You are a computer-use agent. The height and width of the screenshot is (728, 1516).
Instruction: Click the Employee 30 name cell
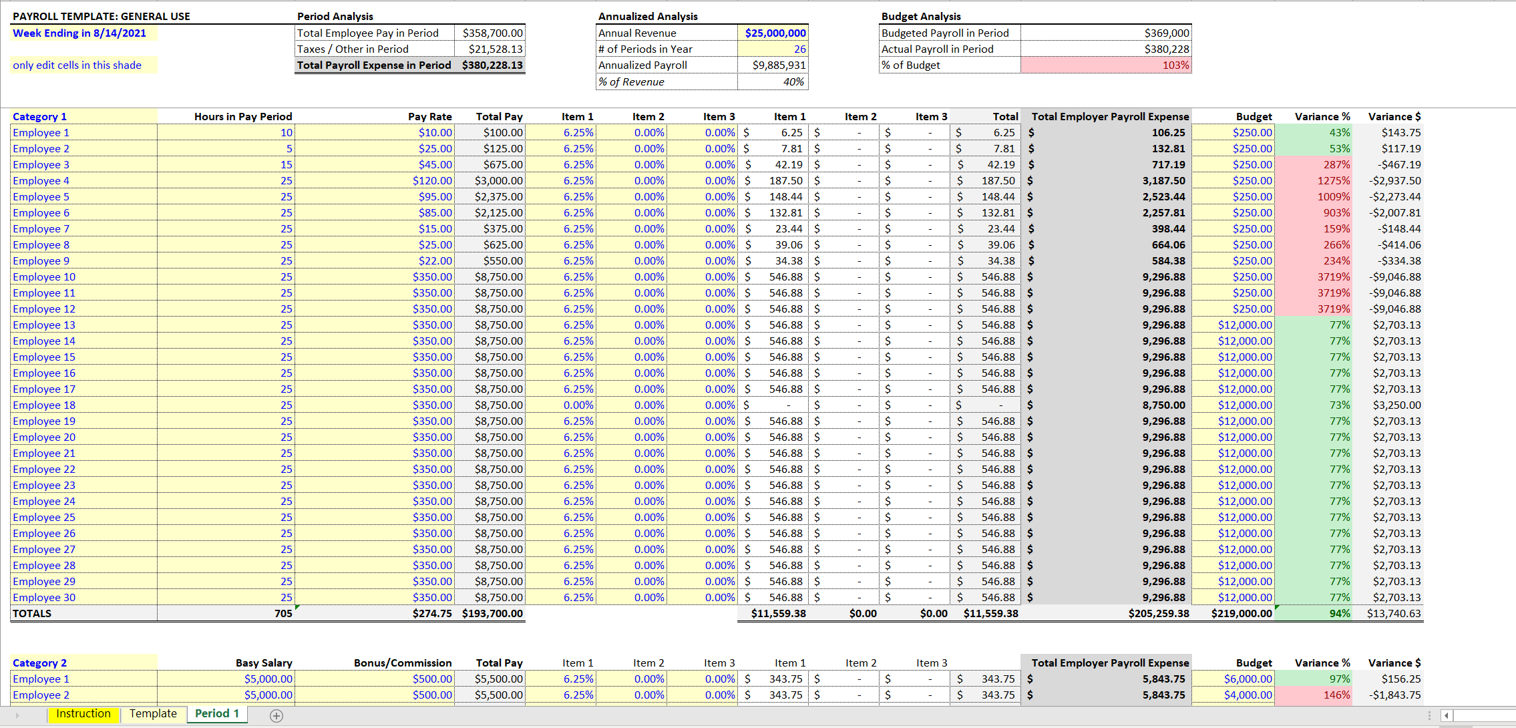pyautogui.click(x=84, y=597)
